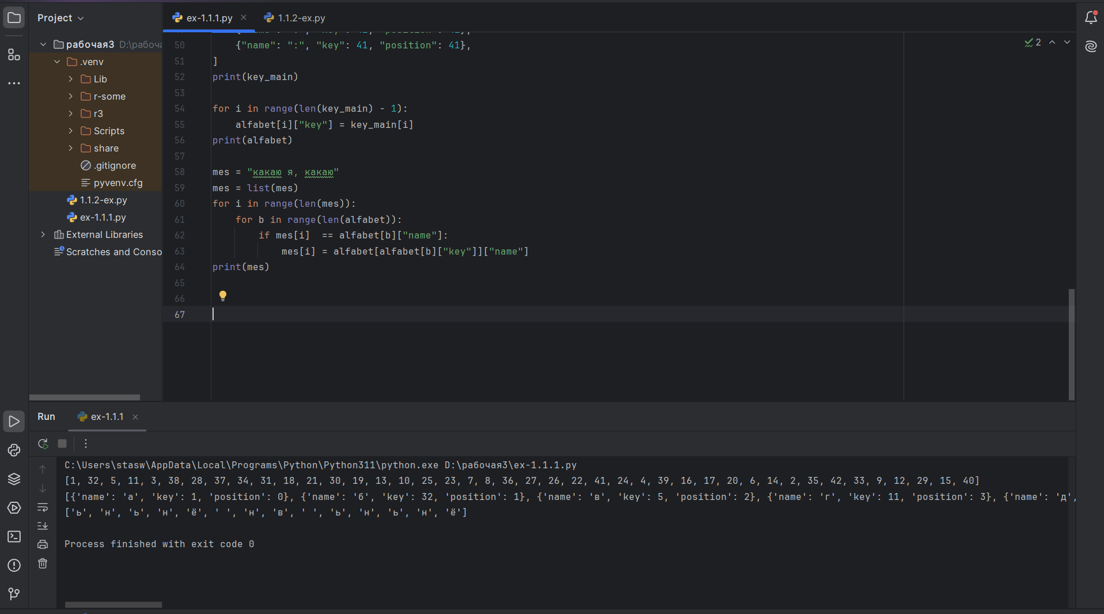Print the console output
1104x614 pixels.
tap(43, 544)
